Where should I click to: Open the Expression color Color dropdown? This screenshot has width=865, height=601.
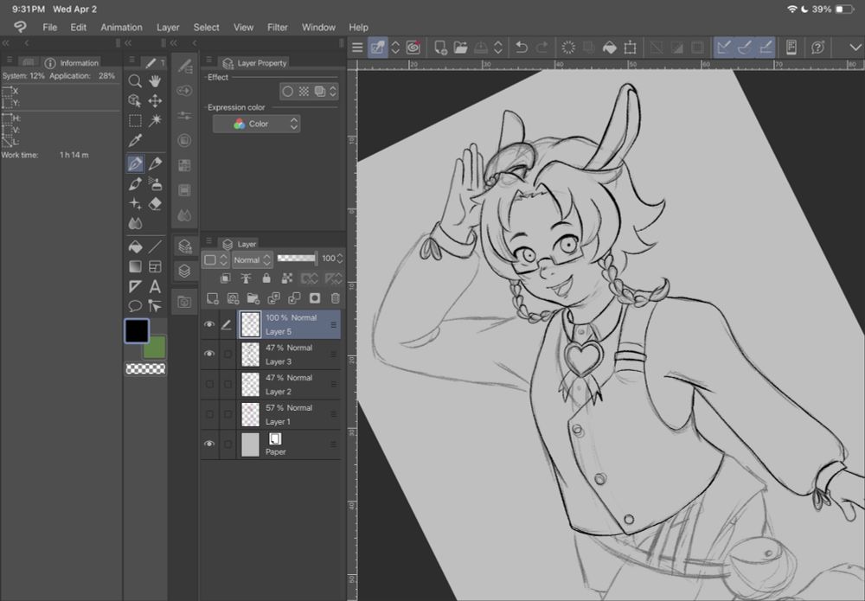257,124
